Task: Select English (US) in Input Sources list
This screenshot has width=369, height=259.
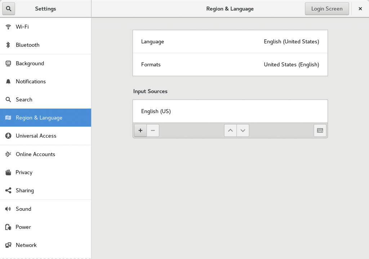Action: 230,111
